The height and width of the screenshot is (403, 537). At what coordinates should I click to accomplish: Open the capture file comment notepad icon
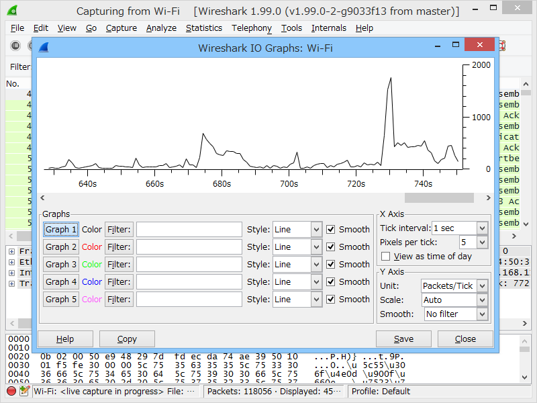click(x=24, y=391)
